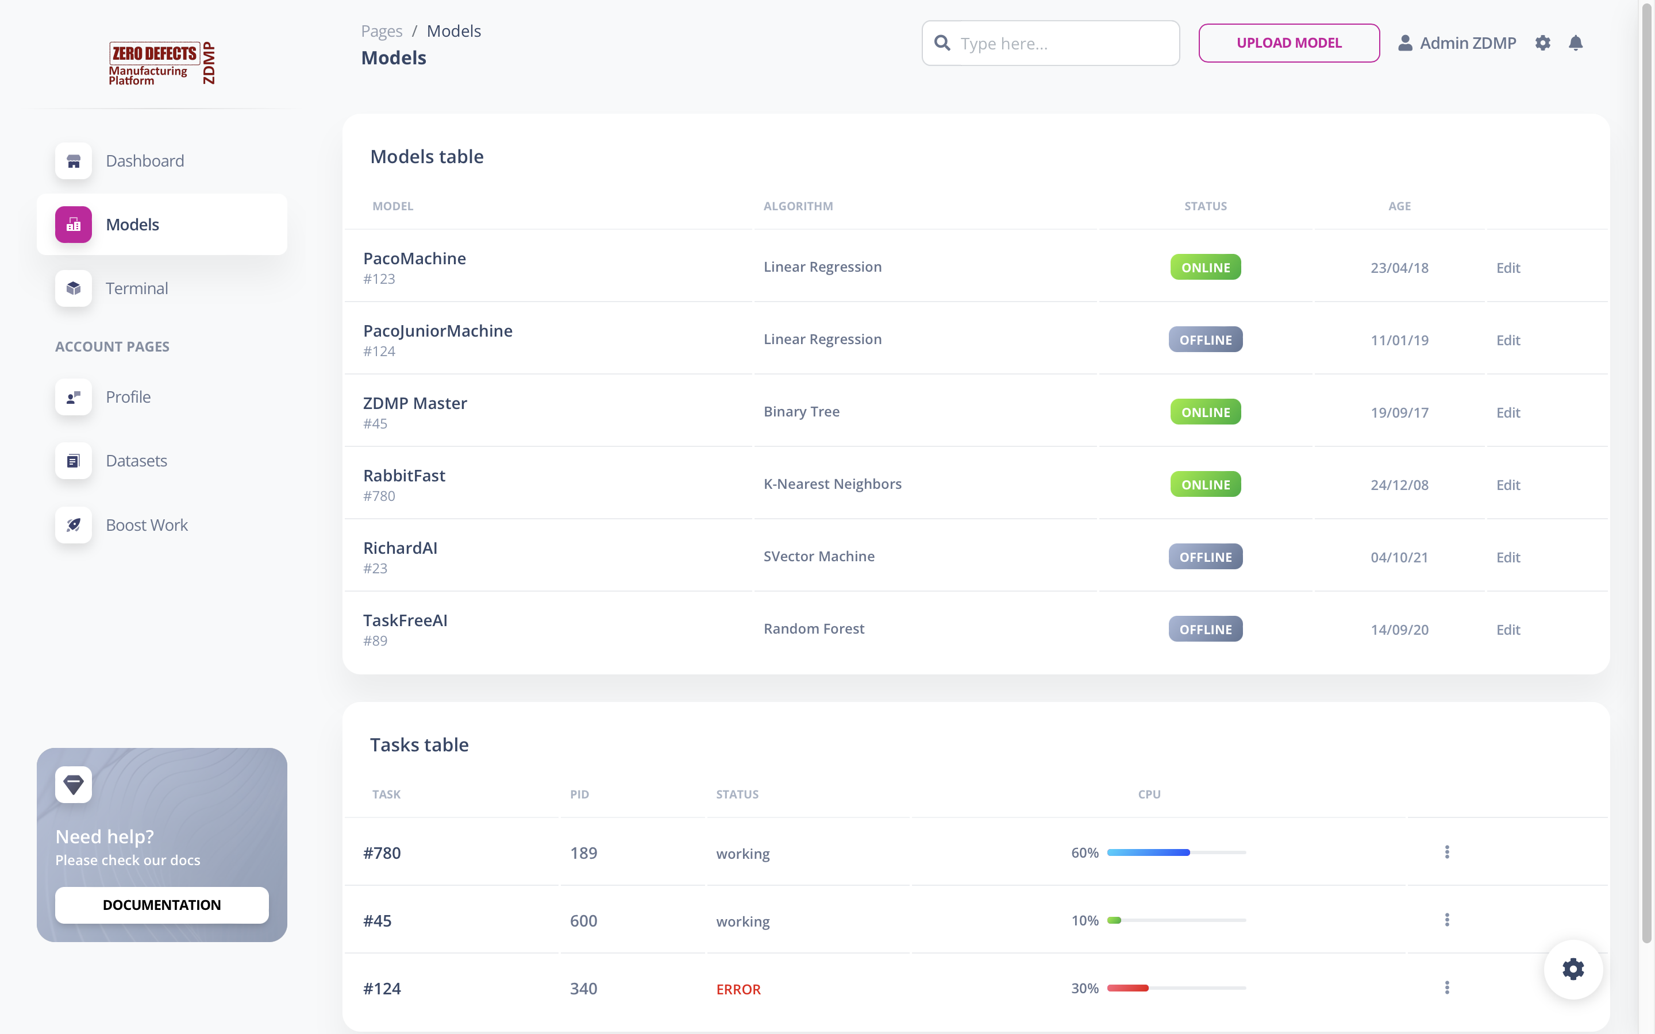Open three-dot menu for task #45

tap(1446, 920)
